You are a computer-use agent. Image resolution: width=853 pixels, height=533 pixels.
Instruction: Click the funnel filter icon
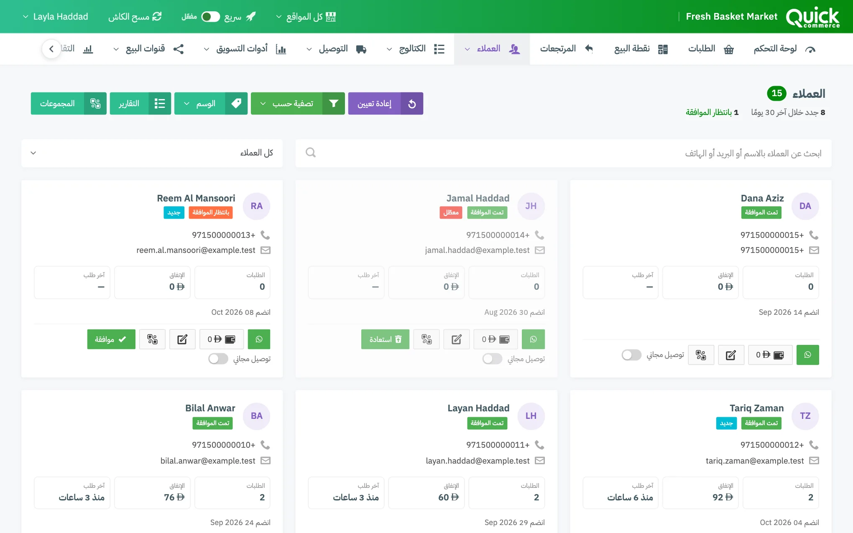coord(334,104)
